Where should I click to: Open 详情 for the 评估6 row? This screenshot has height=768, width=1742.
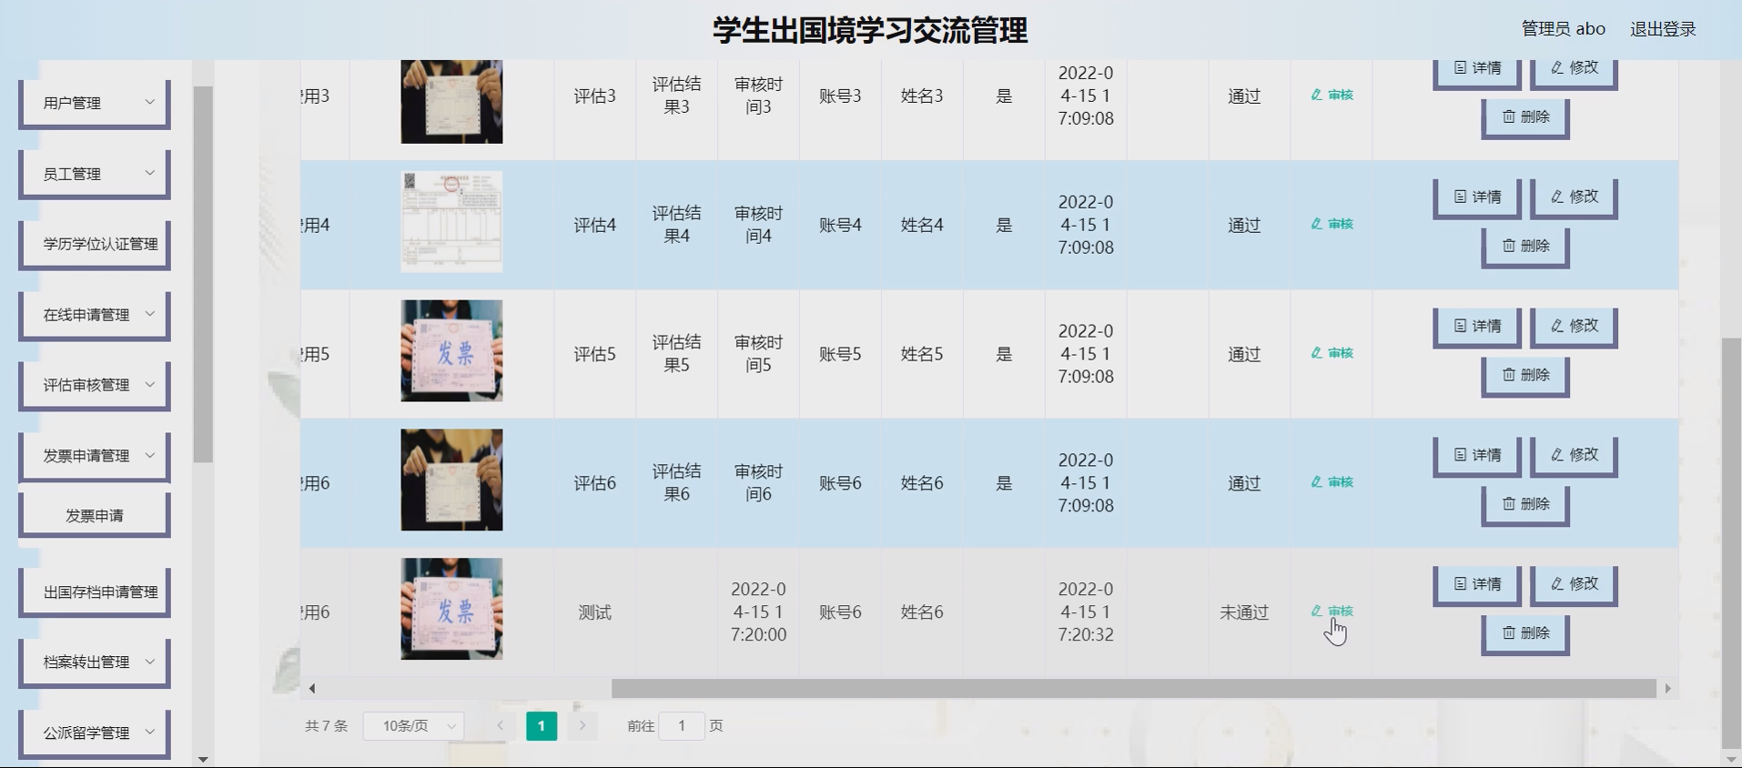(1476, 455)
